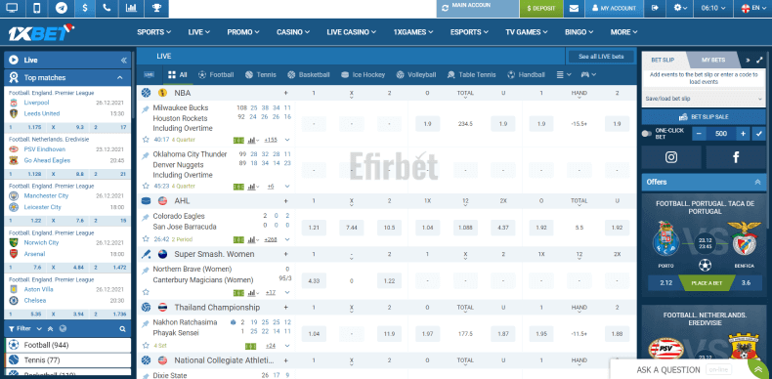Click the Deposit button
This screenshot has width=772, height=379.
point(541,9)
